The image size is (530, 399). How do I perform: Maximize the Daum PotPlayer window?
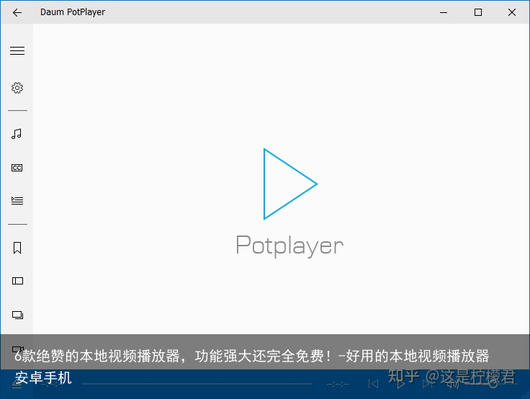478,12
